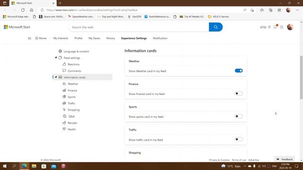Go to the Home tab
The width and height of the screenshot is (303, 170).
[41, 38]
